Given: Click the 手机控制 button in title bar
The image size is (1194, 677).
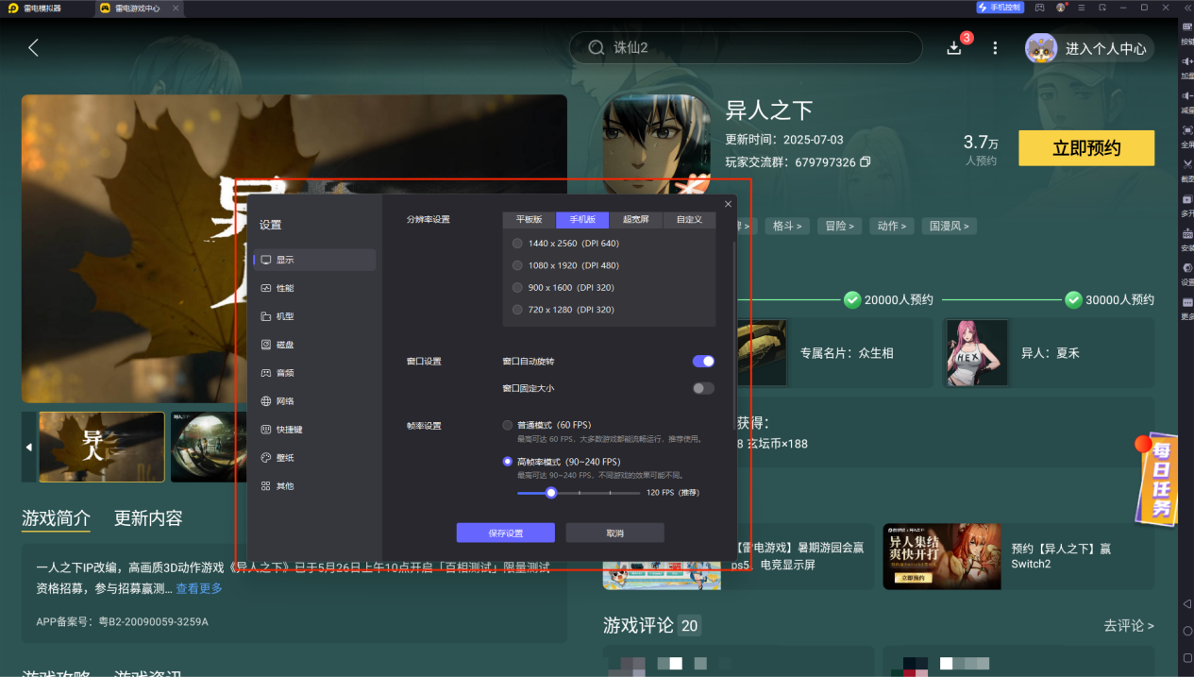Looking at the screenshot, I should click(1000, 8).
